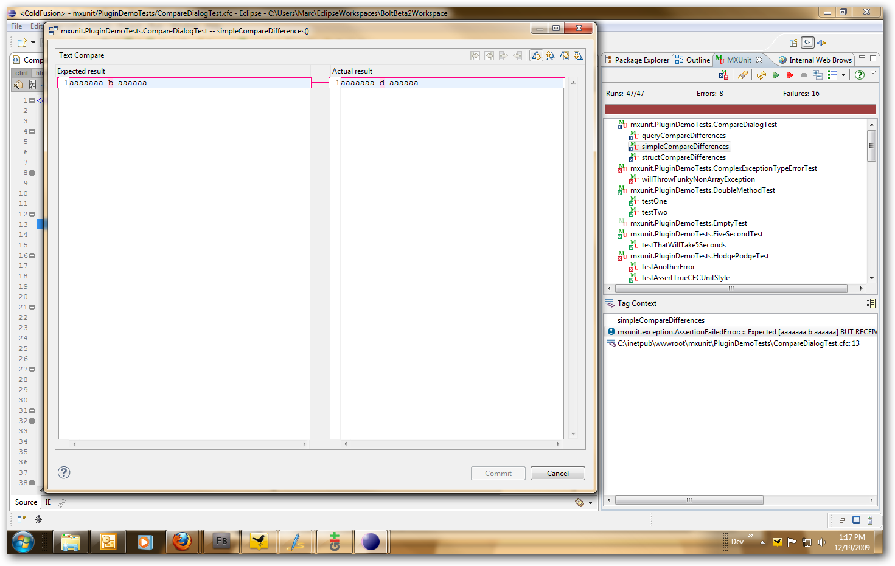The height and width of the screenshot is (566, 895).
Task: Click the help icon in compare dialog
Action: point(64,472)
